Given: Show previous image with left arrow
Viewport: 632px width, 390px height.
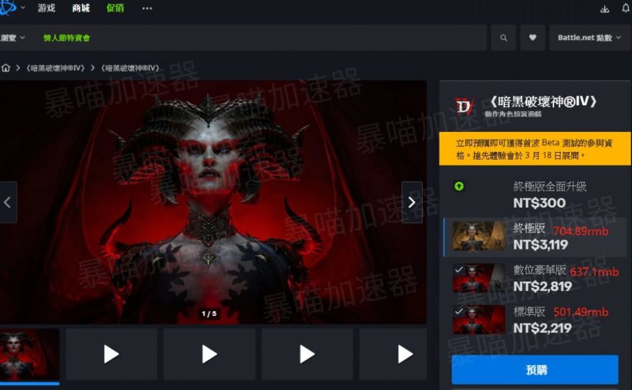Looking at the screenshot, I should click(x=8, y=202).
